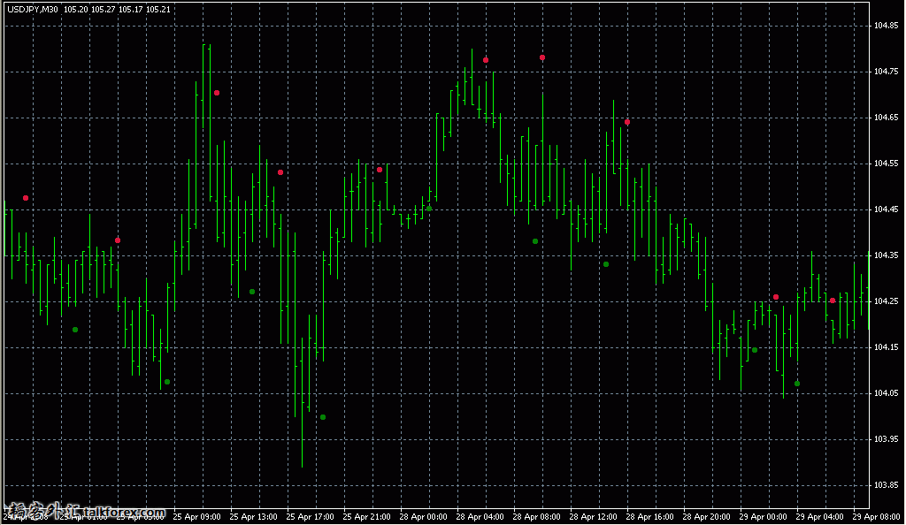
Task: Click green dot on the 104.45 gridline
Action: pyautogui.click(x=429, y=209)
